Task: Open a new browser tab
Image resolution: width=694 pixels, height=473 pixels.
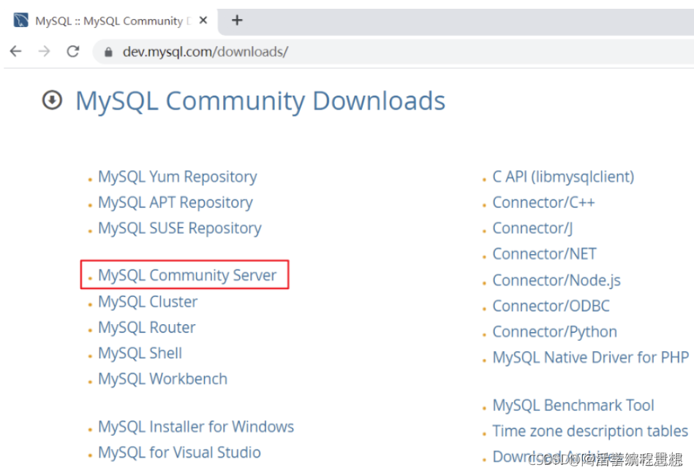Action: (x=237, y=20)
